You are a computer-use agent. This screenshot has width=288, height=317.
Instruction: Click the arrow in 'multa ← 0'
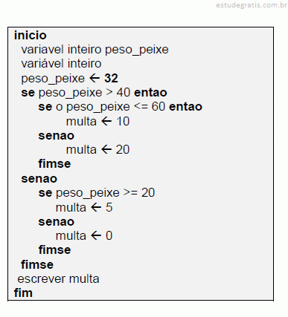pyautogui.click(x=96, y=236)
